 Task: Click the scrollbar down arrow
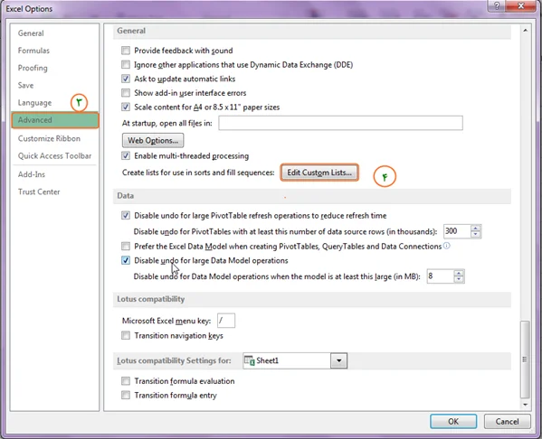[x=525, y=405]
